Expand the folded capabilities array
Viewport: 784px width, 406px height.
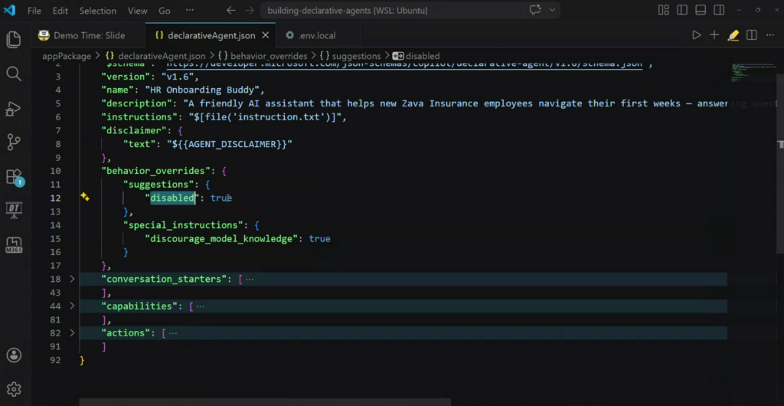click(73, 306)
